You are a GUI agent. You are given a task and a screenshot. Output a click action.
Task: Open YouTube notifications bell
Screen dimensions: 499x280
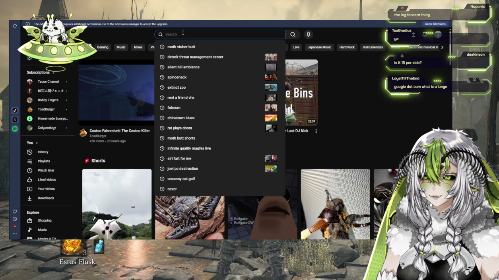click(x=425, y=35)
